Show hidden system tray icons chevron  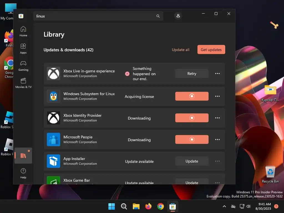pos(224,206)
